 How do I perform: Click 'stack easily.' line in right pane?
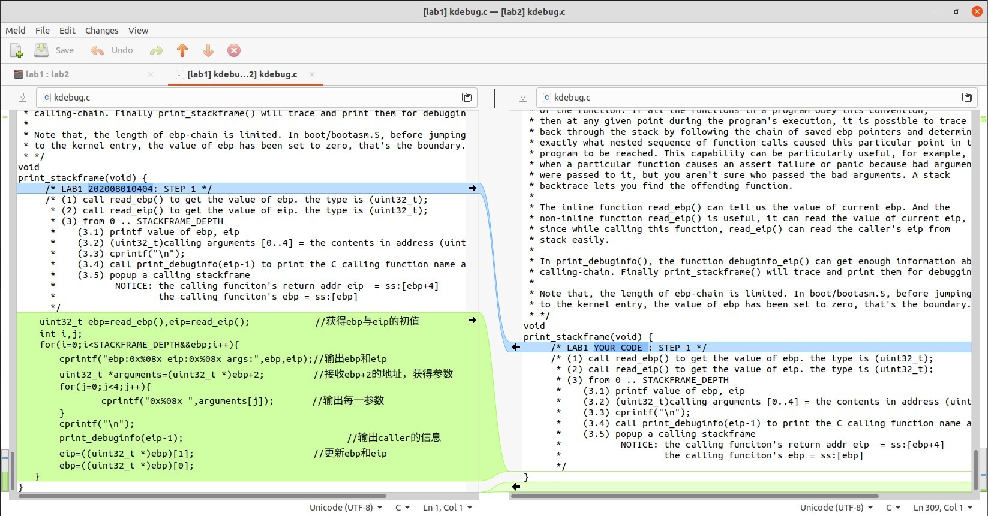[574, 240]
